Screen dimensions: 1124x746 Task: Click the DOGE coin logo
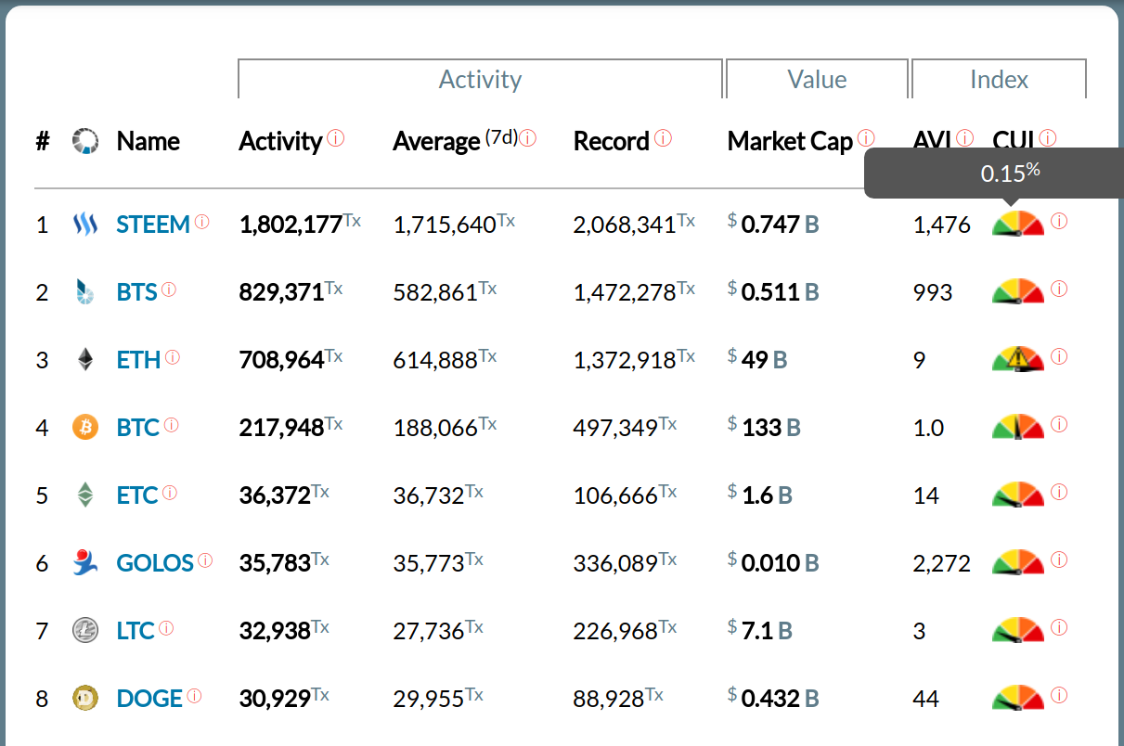[x=84, y=699]
